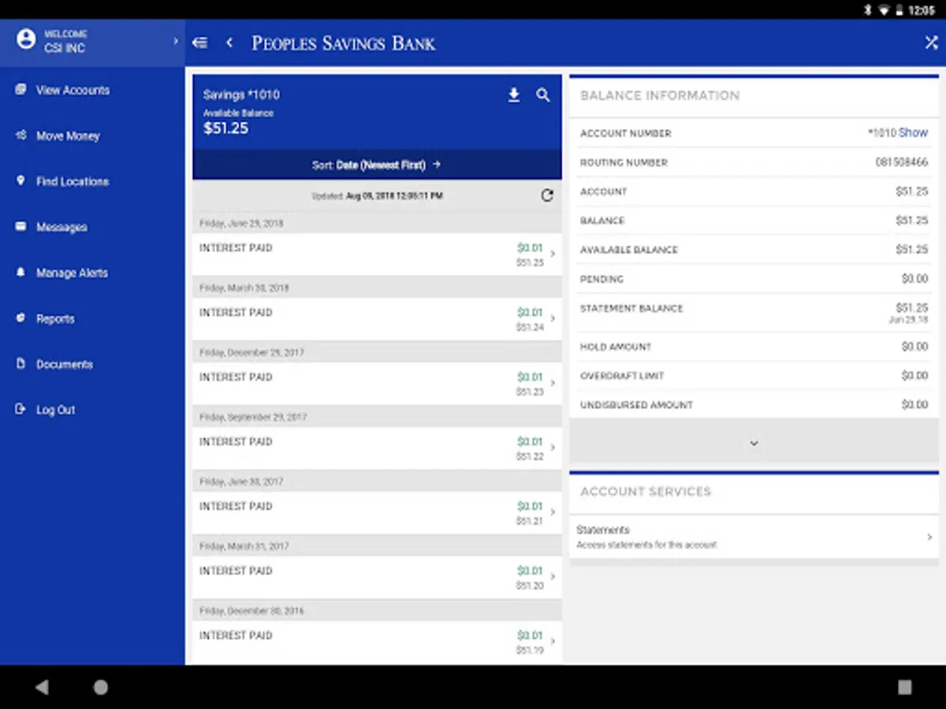
Task: Tap the Android back navigation button
Action: 42,687
